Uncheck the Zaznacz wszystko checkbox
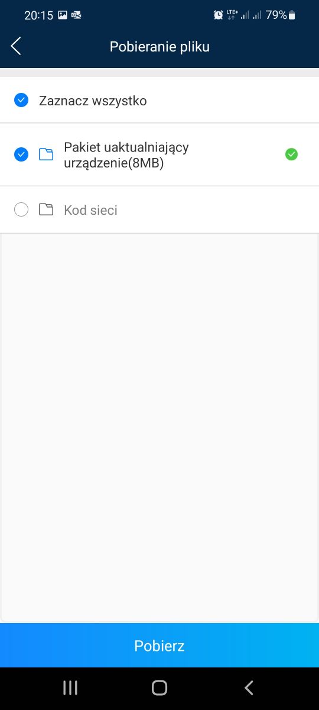This screenshot has width=319, height=710. (x=21, y=101)
